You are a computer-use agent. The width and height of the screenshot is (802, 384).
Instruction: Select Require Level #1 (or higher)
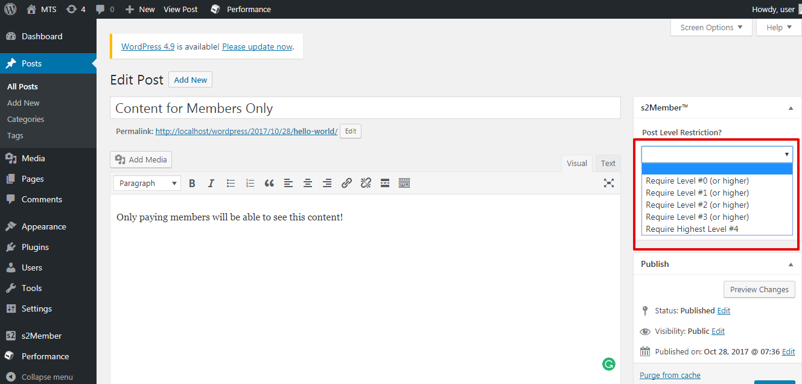pos(697,193)
